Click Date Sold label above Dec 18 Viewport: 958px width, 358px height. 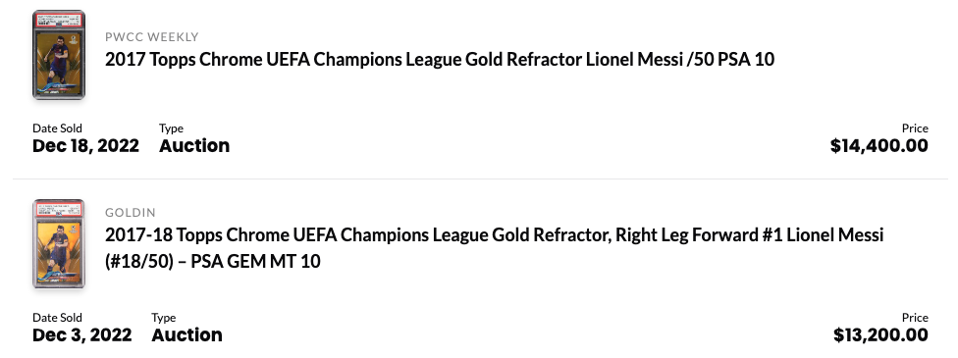(x=58, y=128)
